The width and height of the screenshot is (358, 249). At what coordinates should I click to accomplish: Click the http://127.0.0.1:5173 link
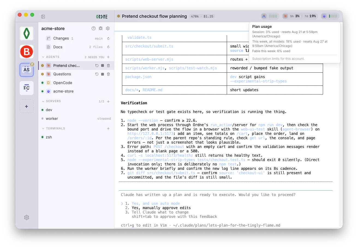pyautogui.click(x=150, y=134)
